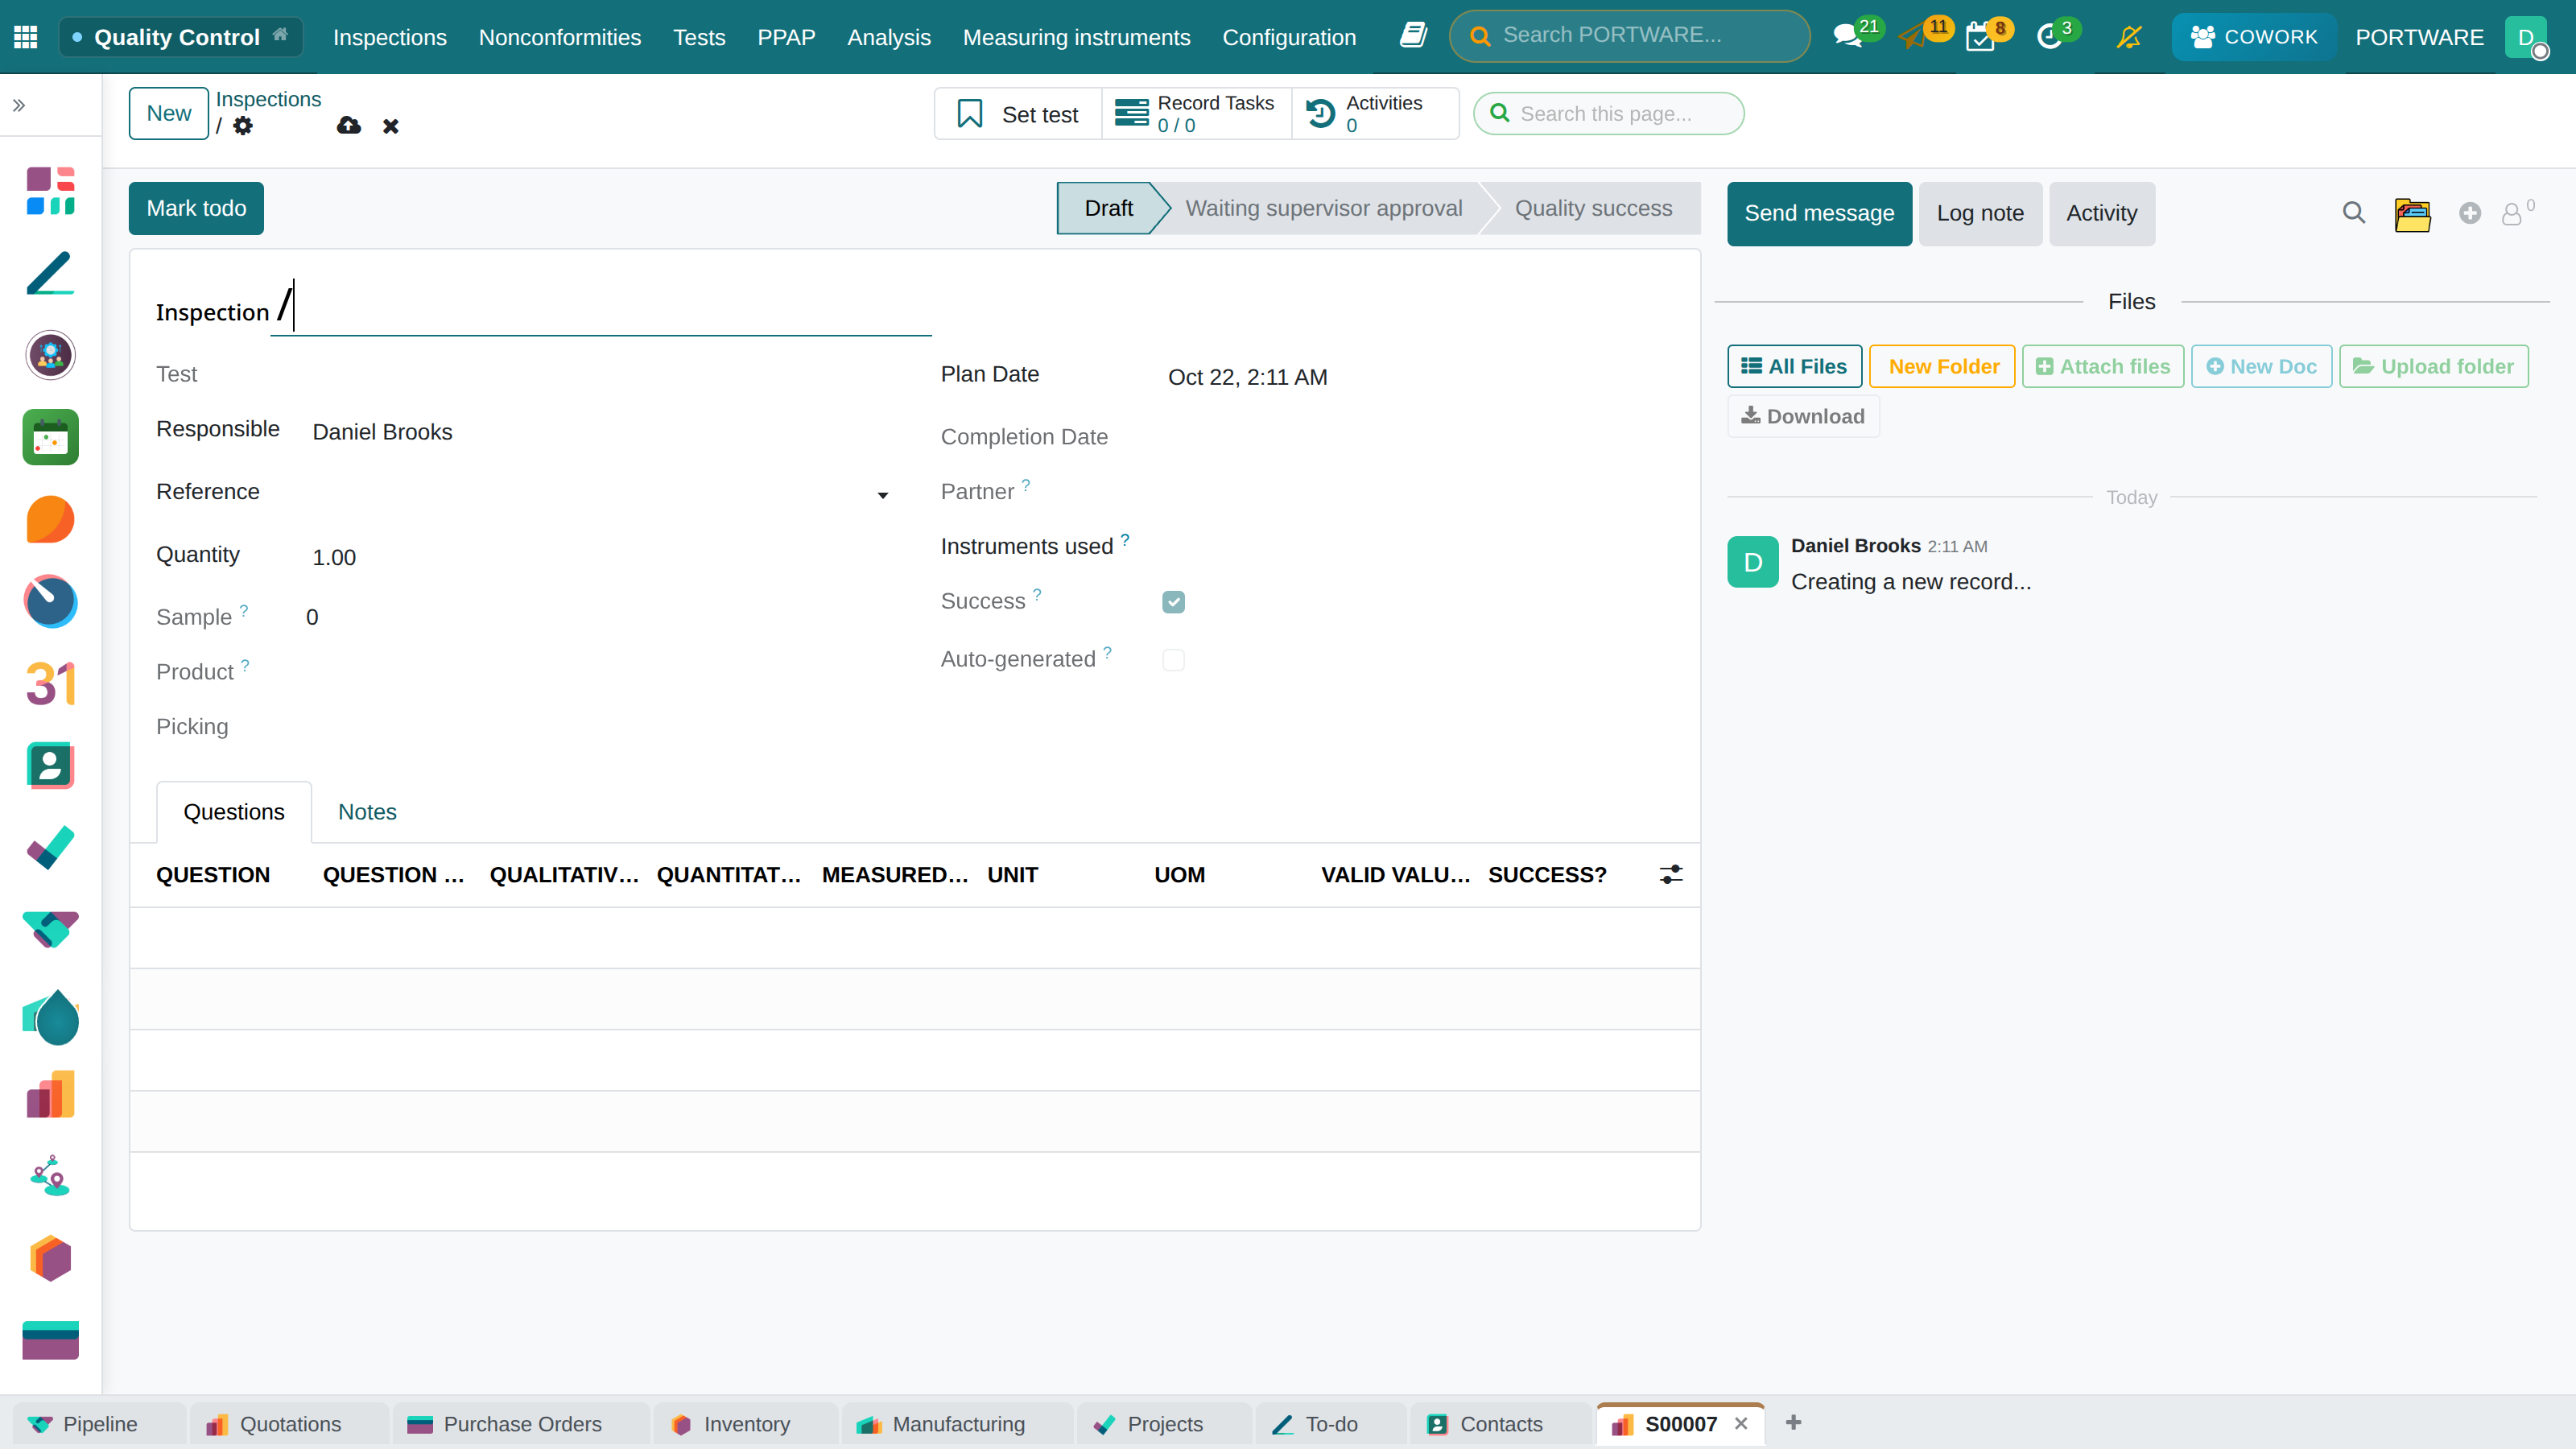Open the knowledge book icon
The image size is (2576, 1449).
[x=1413, y=36]
